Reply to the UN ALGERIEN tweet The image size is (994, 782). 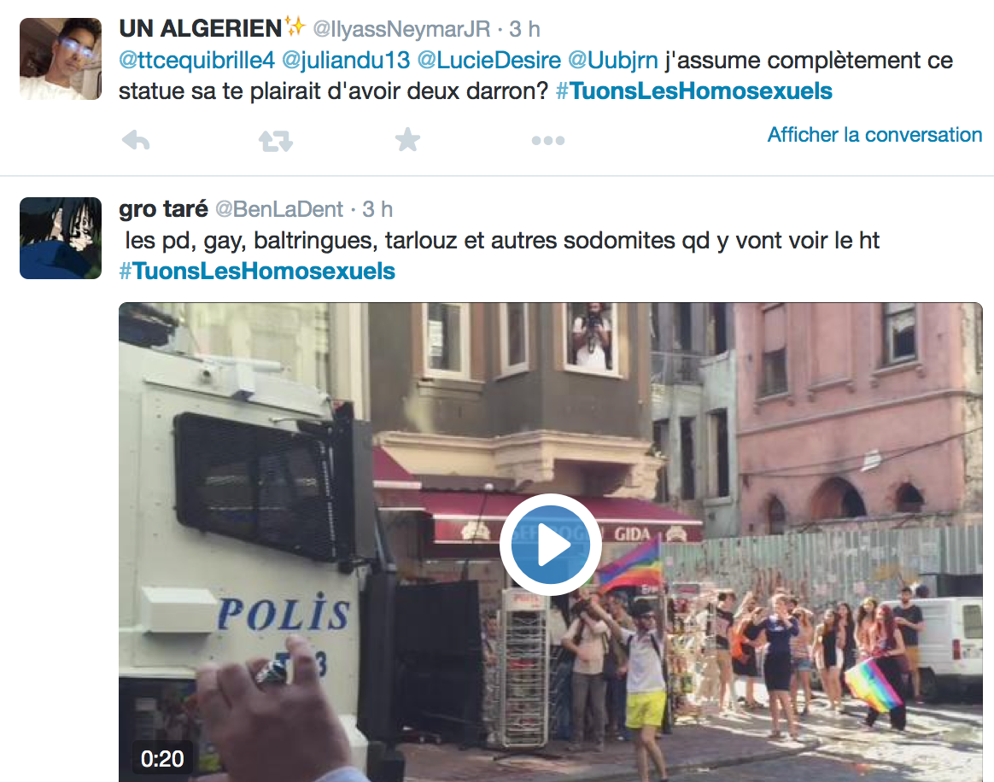[136, 140]
